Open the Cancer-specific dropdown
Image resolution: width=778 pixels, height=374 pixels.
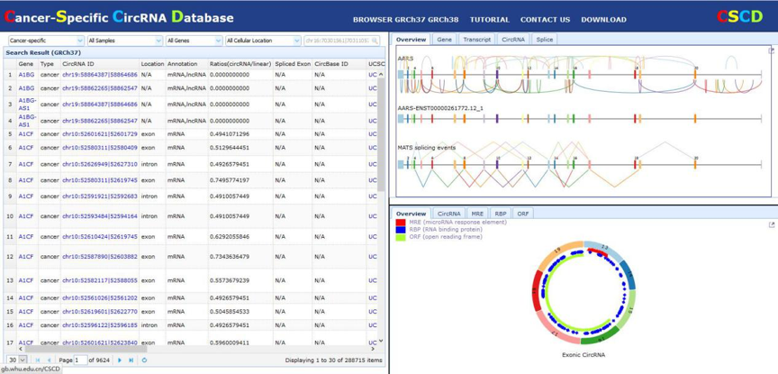pyautogui.click(x=46, y=41)
